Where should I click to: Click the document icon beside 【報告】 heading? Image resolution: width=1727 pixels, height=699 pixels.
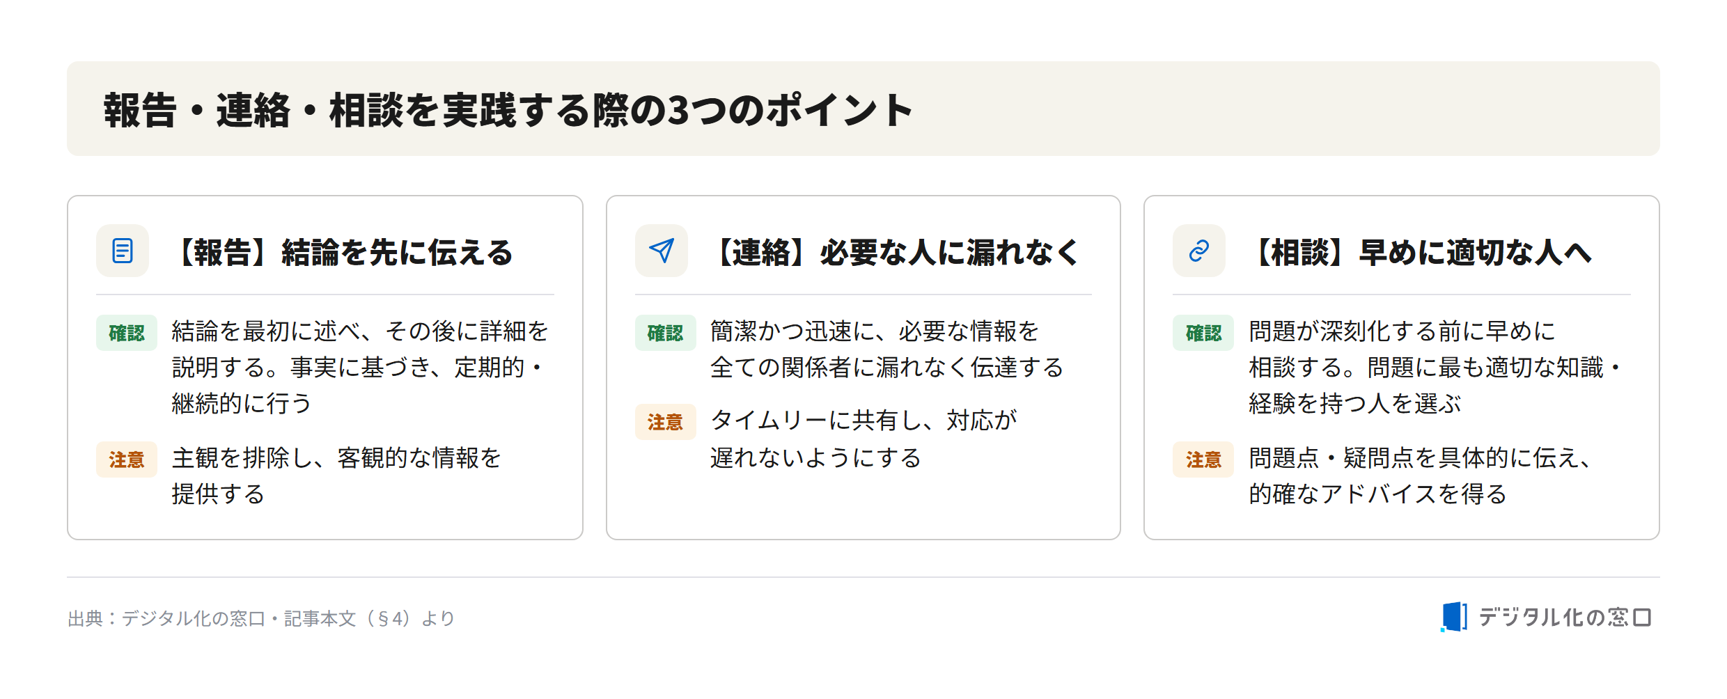[x=123, y=251]
